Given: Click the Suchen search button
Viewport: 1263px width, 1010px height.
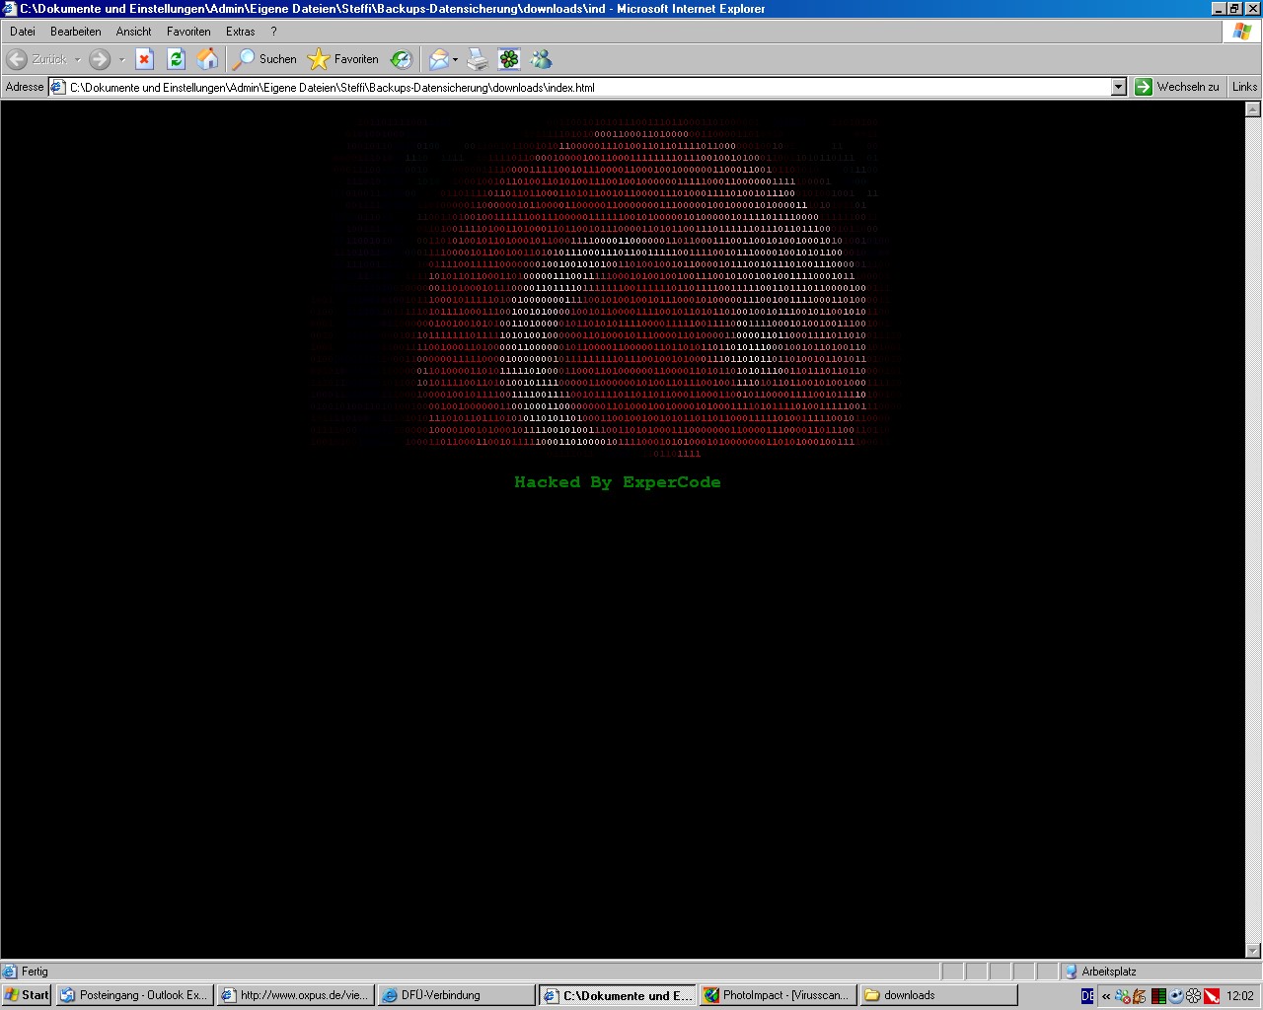Looking at the screenshot, I should click(264, 59).
